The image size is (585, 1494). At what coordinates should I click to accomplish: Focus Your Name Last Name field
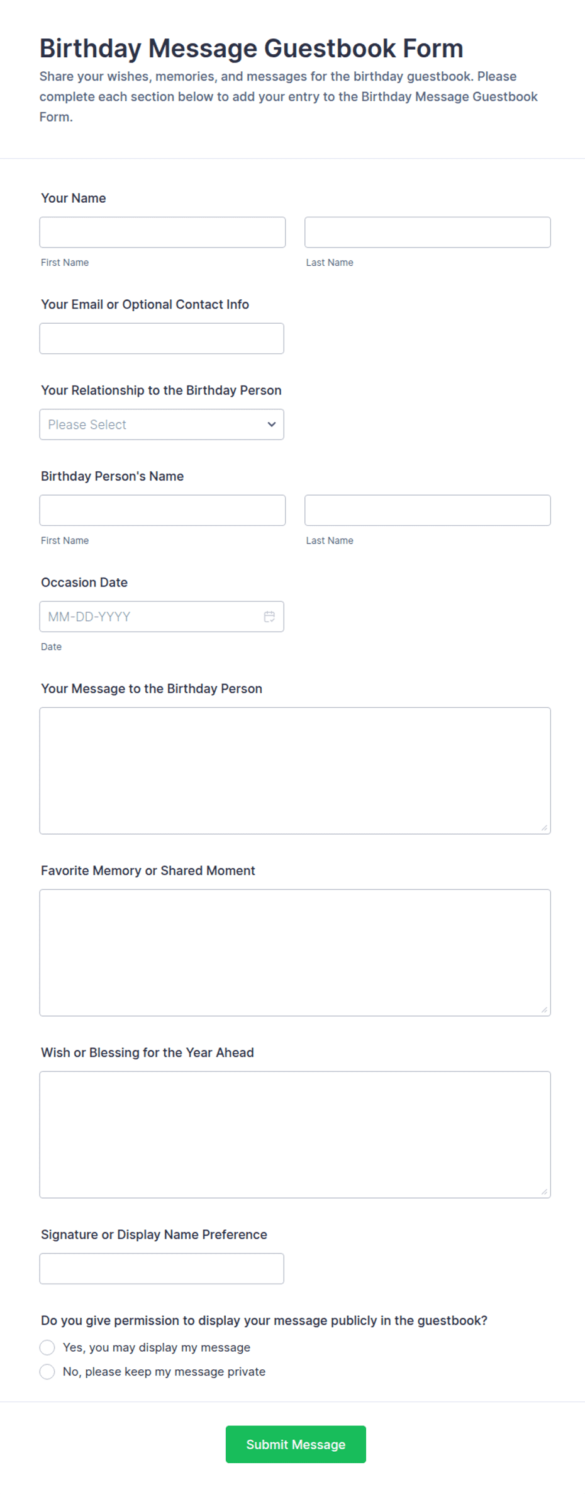click(428, 232)
